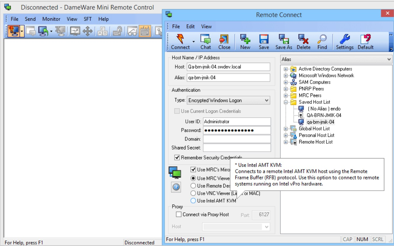Screen dimensions: 394x246
Task: Open Help menu in main window
Action: coord(104,19)
